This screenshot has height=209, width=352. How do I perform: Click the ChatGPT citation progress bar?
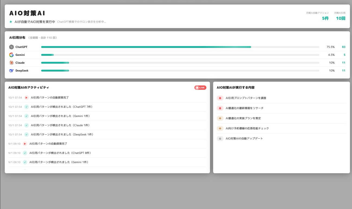point(180,47)
